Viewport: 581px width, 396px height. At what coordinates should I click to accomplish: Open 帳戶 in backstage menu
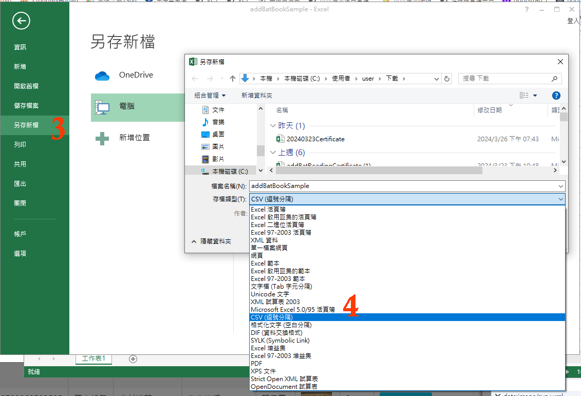(x=20, y=234)
